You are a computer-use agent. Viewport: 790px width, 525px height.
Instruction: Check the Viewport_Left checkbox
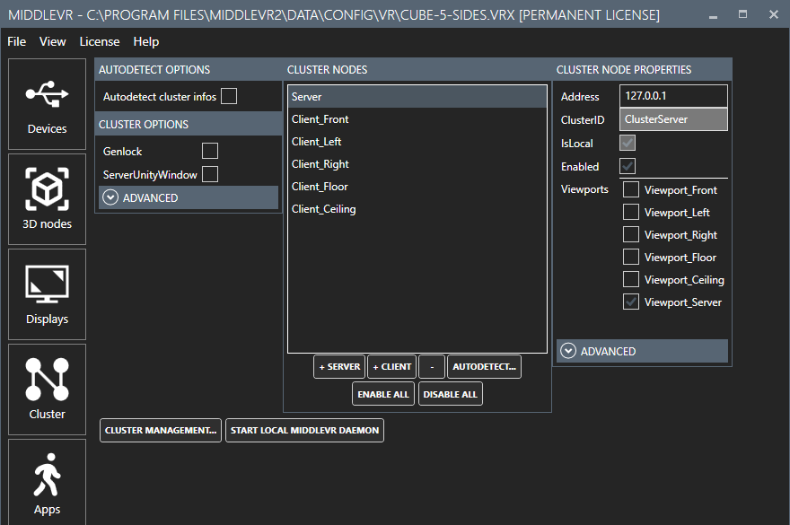click(631, 212)
